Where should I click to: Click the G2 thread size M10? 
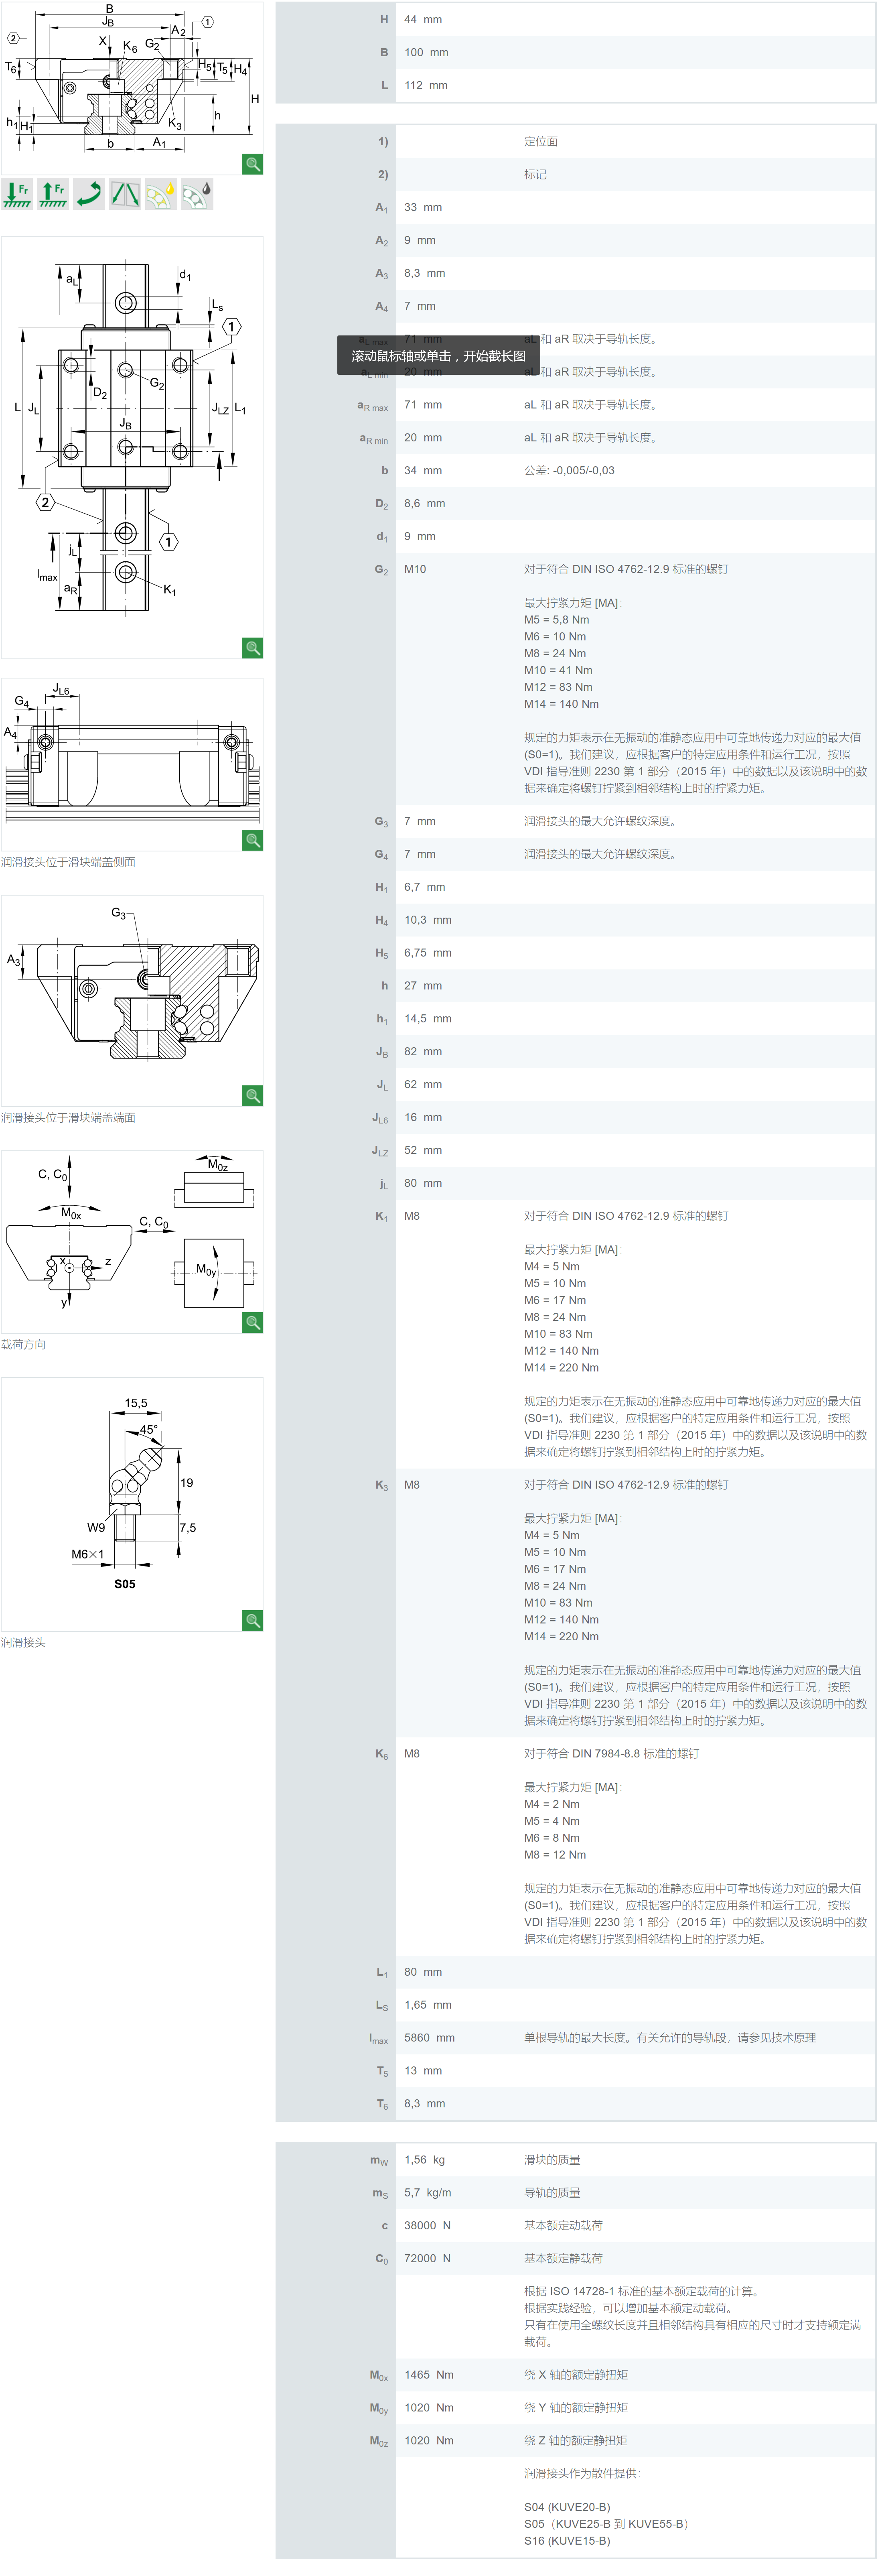click(415, 570)
